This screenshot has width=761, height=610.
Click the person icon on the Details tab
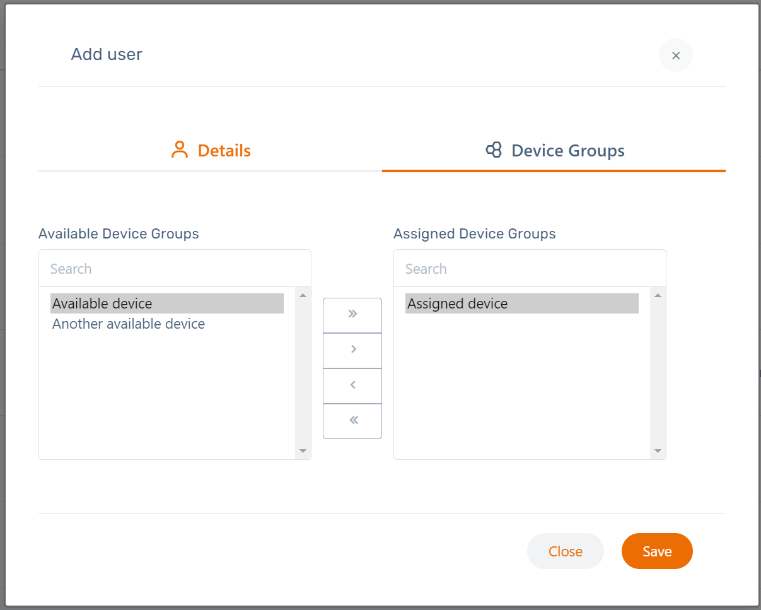[180, 150]
